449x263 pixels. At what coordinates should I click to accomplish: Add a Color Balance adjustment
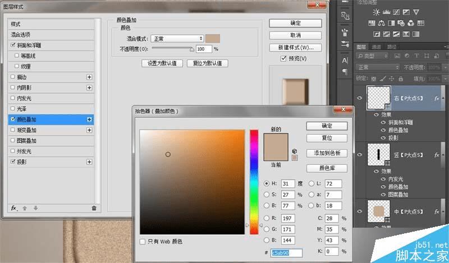[382, 23]
